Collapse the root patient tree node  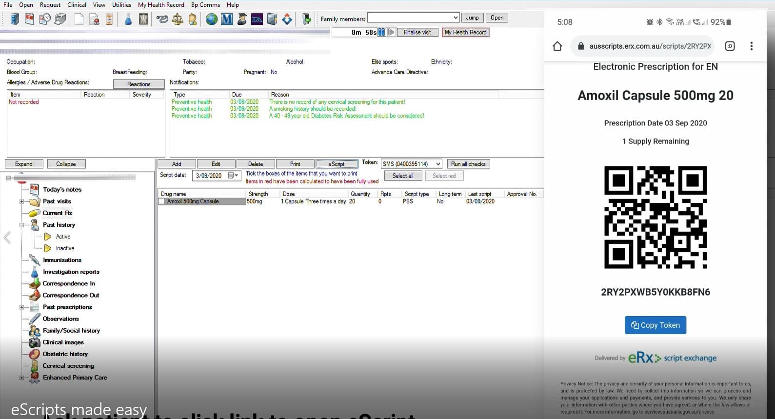point(8,178)
